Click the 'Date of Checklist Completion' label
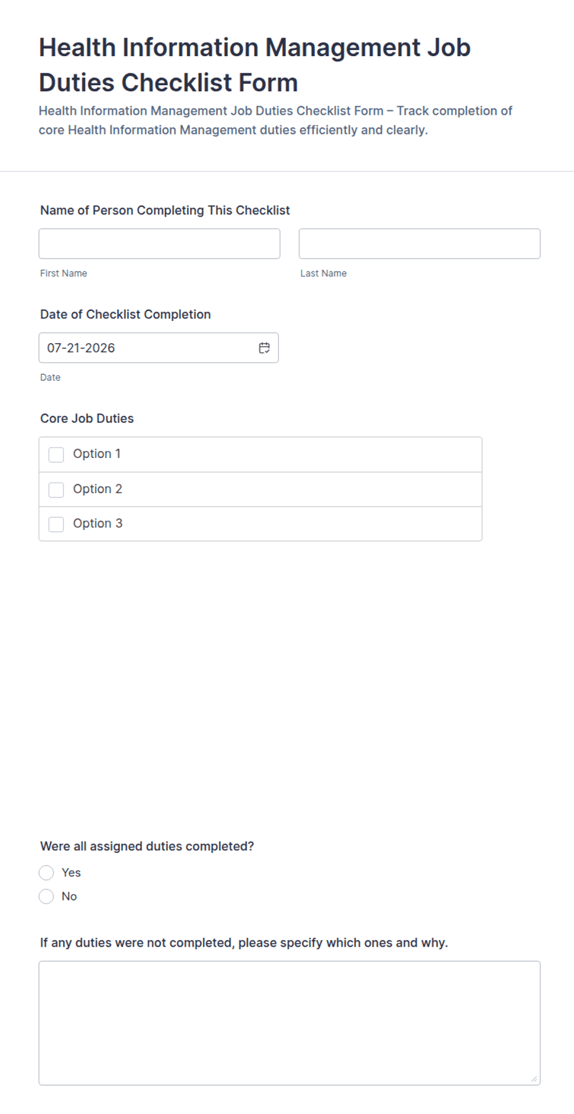Image resolution: width=574 pixels, height=1114 pixels. point(125,314)
